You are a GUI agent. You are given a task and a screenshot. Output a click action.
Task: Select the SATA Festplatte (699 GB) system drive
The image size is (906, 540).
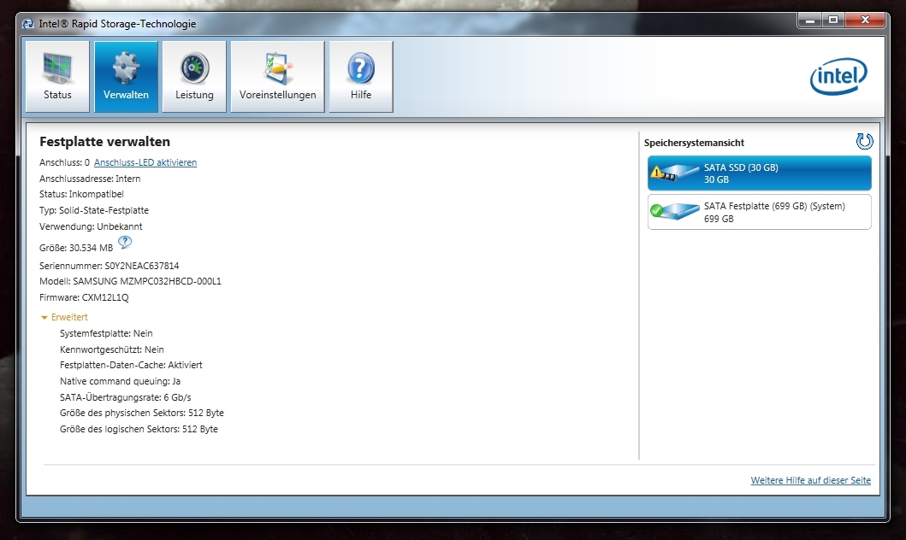(759, 212)
